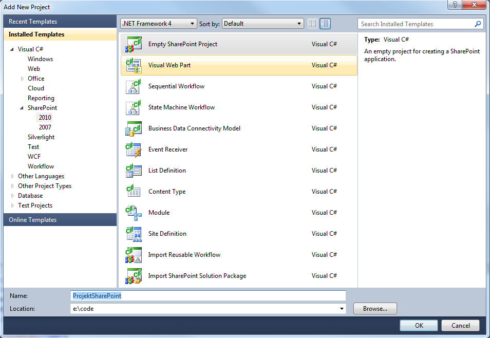
Task: Click the help question mark button
Action: click(455, 5)
